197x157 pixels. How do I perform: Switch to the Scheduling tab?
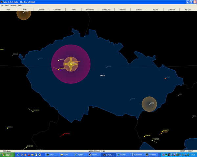pyautogui.click(x=106, y=9)
